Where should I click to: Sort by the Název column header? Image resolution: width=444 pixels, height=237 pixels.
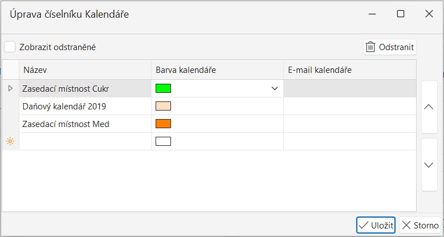coord(85,70)
